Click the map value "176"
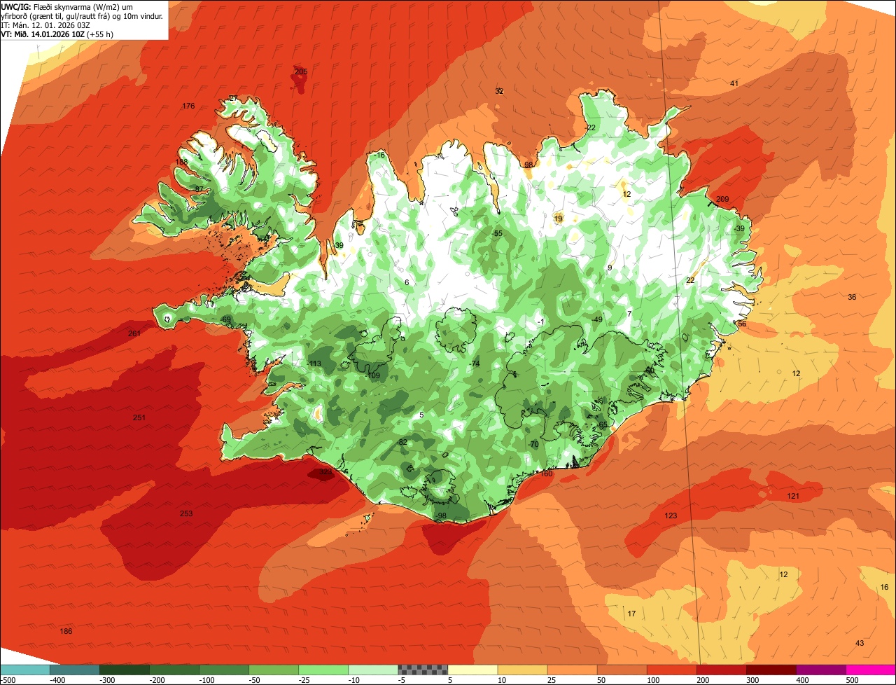 click(188, 106)
